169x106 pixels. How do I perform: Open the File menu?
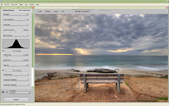tap(2, 4)
